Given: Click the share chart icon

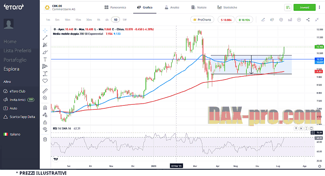Looking at the screenshot, I should coord(308,20).
